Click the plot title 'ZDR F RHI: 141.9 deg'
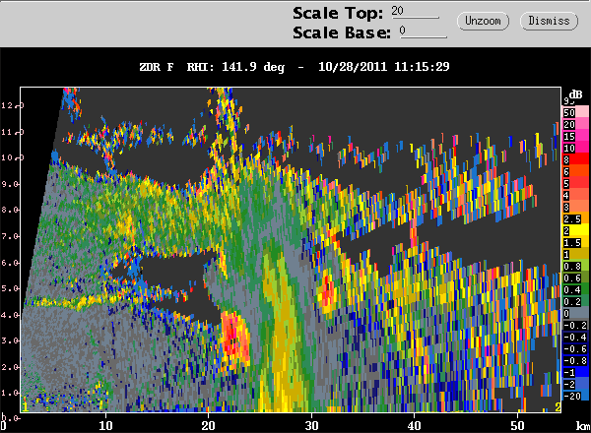This screenshot has width=591, height=433. pyautogui.click(x=212, y=67)
